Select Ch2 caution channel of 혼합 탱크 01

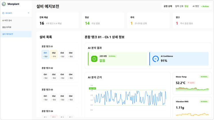point(54,54)
